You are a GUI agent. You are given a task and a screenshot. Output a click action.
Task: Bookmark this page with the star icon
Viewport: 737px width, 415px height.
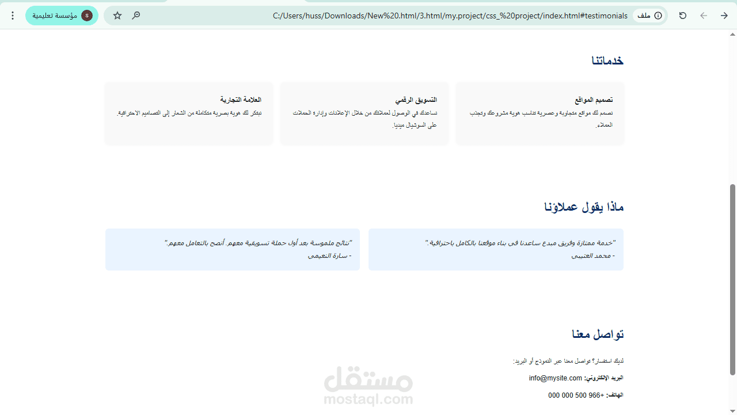(117, 16)
